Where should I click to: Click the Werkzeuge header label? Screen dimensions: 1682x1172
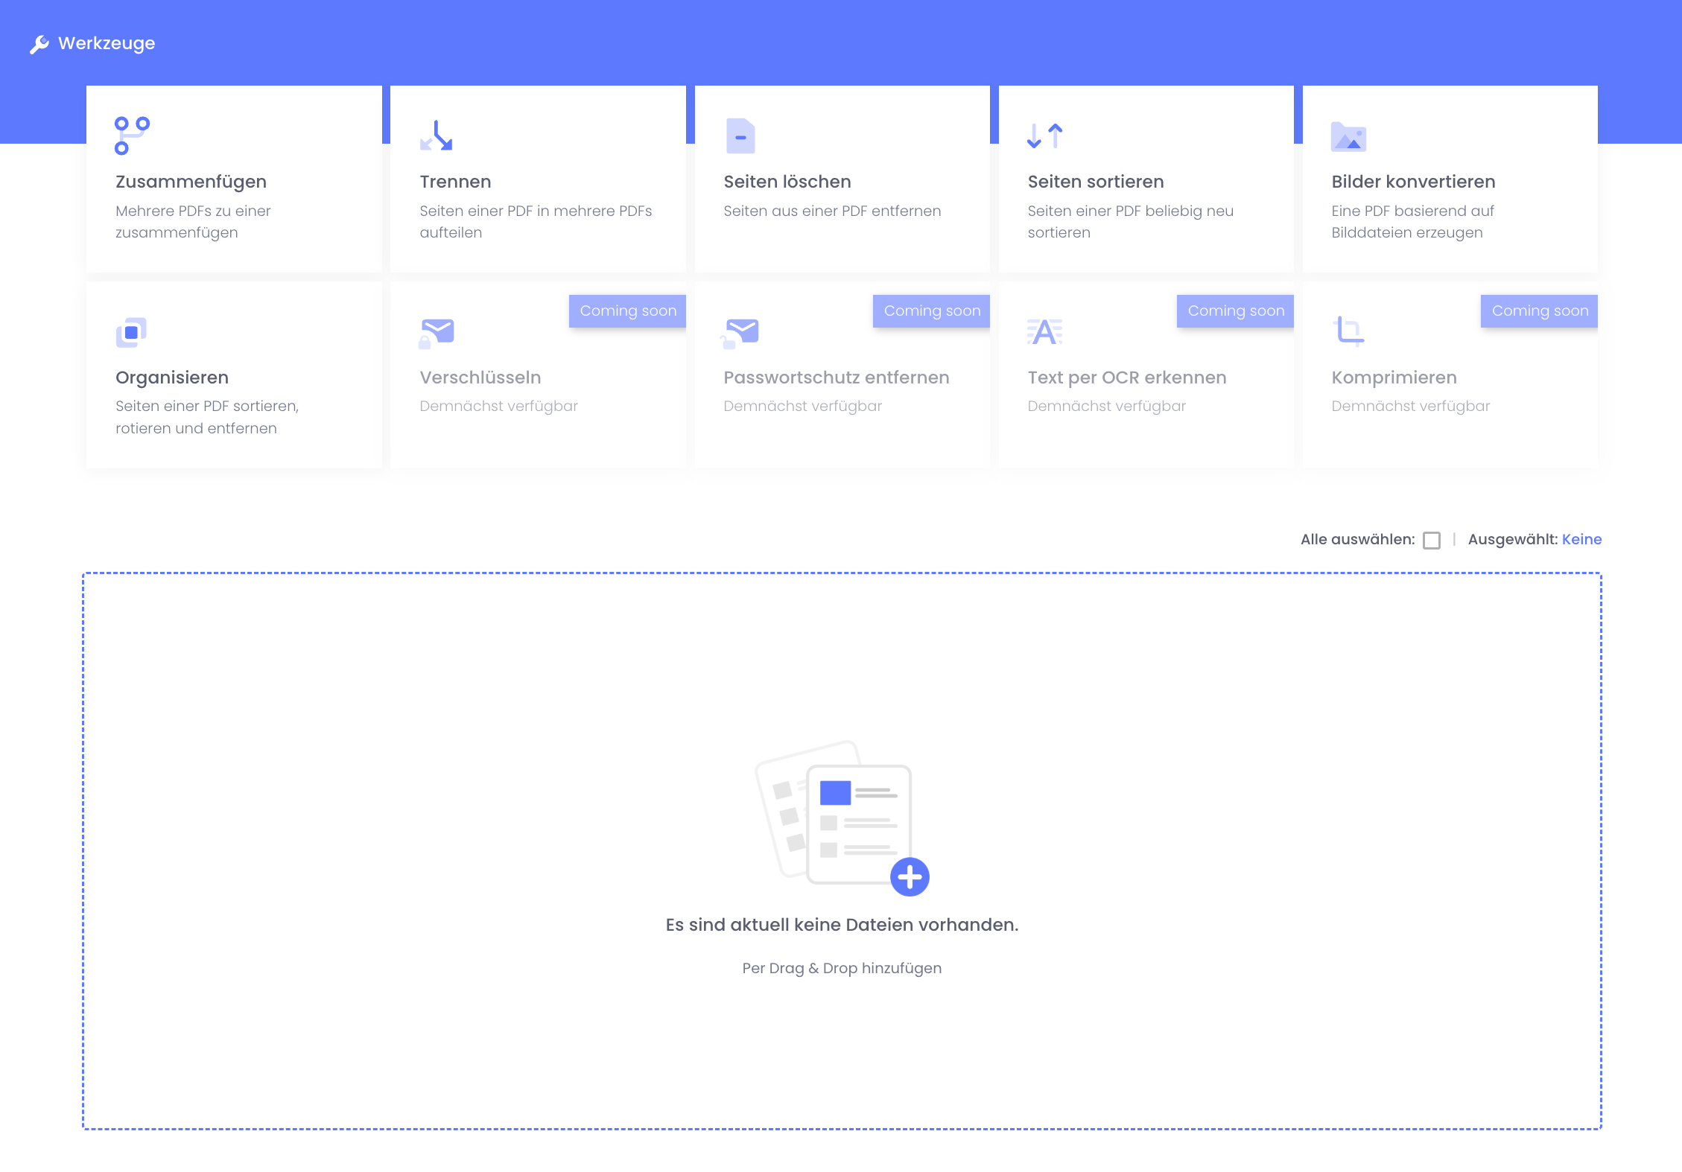coord(107,43)
